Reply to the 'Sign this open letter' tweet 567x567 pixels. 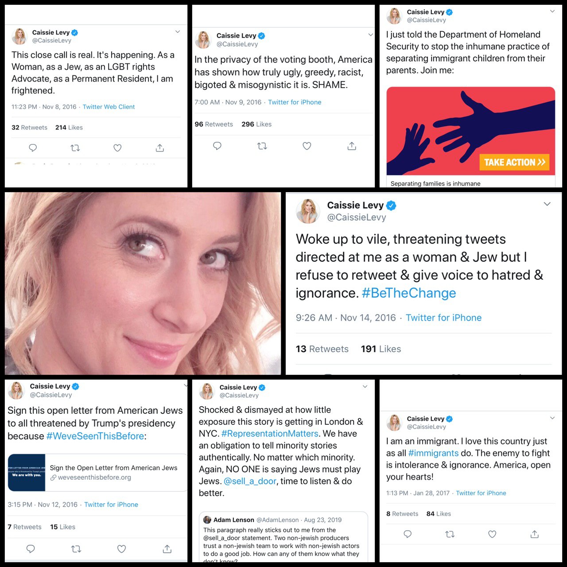tap(31, 549)
